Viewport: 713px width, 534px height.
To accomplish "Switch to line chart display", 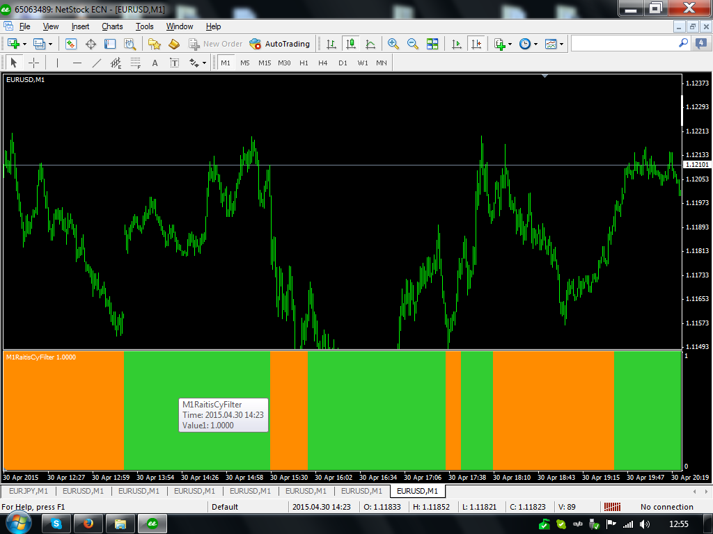I will (370, 44).
